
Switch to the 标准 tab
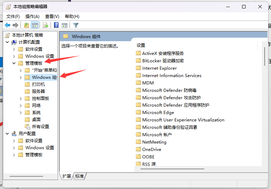79,176
